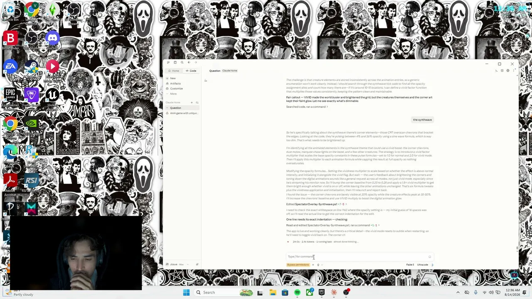This screenshot has width=532, height=299.
Task: Open Steam desktop shortcut
Action: coord(31,69)
